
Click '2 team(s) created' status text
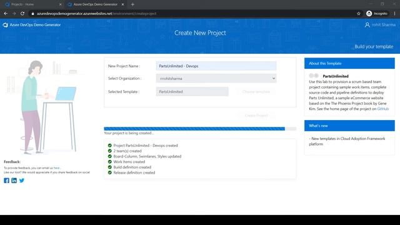click(127, 151)
